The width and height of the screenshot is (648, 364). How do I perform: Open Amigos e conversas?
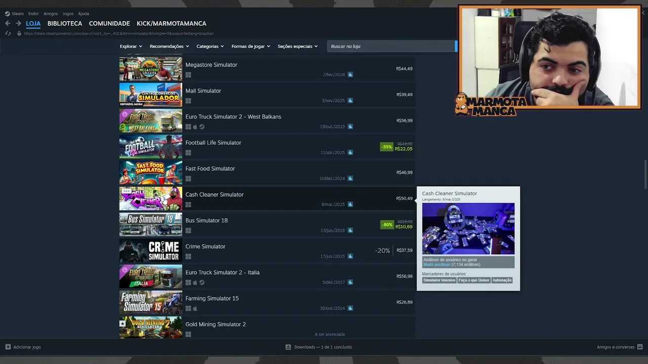pyautogui.click(x=616, y=347)
